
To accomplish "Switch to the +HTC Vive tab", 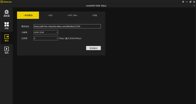I will click(72, 15).
